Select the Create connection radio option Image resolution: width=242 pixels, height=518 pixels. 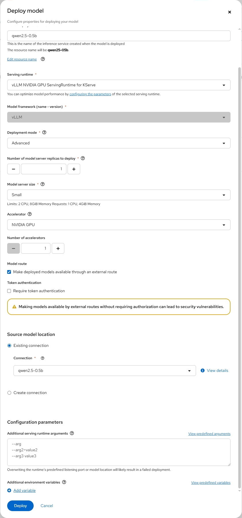pyautogui.click(x=9, y=393)
